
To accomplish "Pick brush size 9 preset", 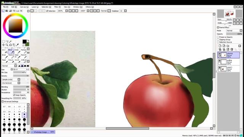I will (24, 115).
